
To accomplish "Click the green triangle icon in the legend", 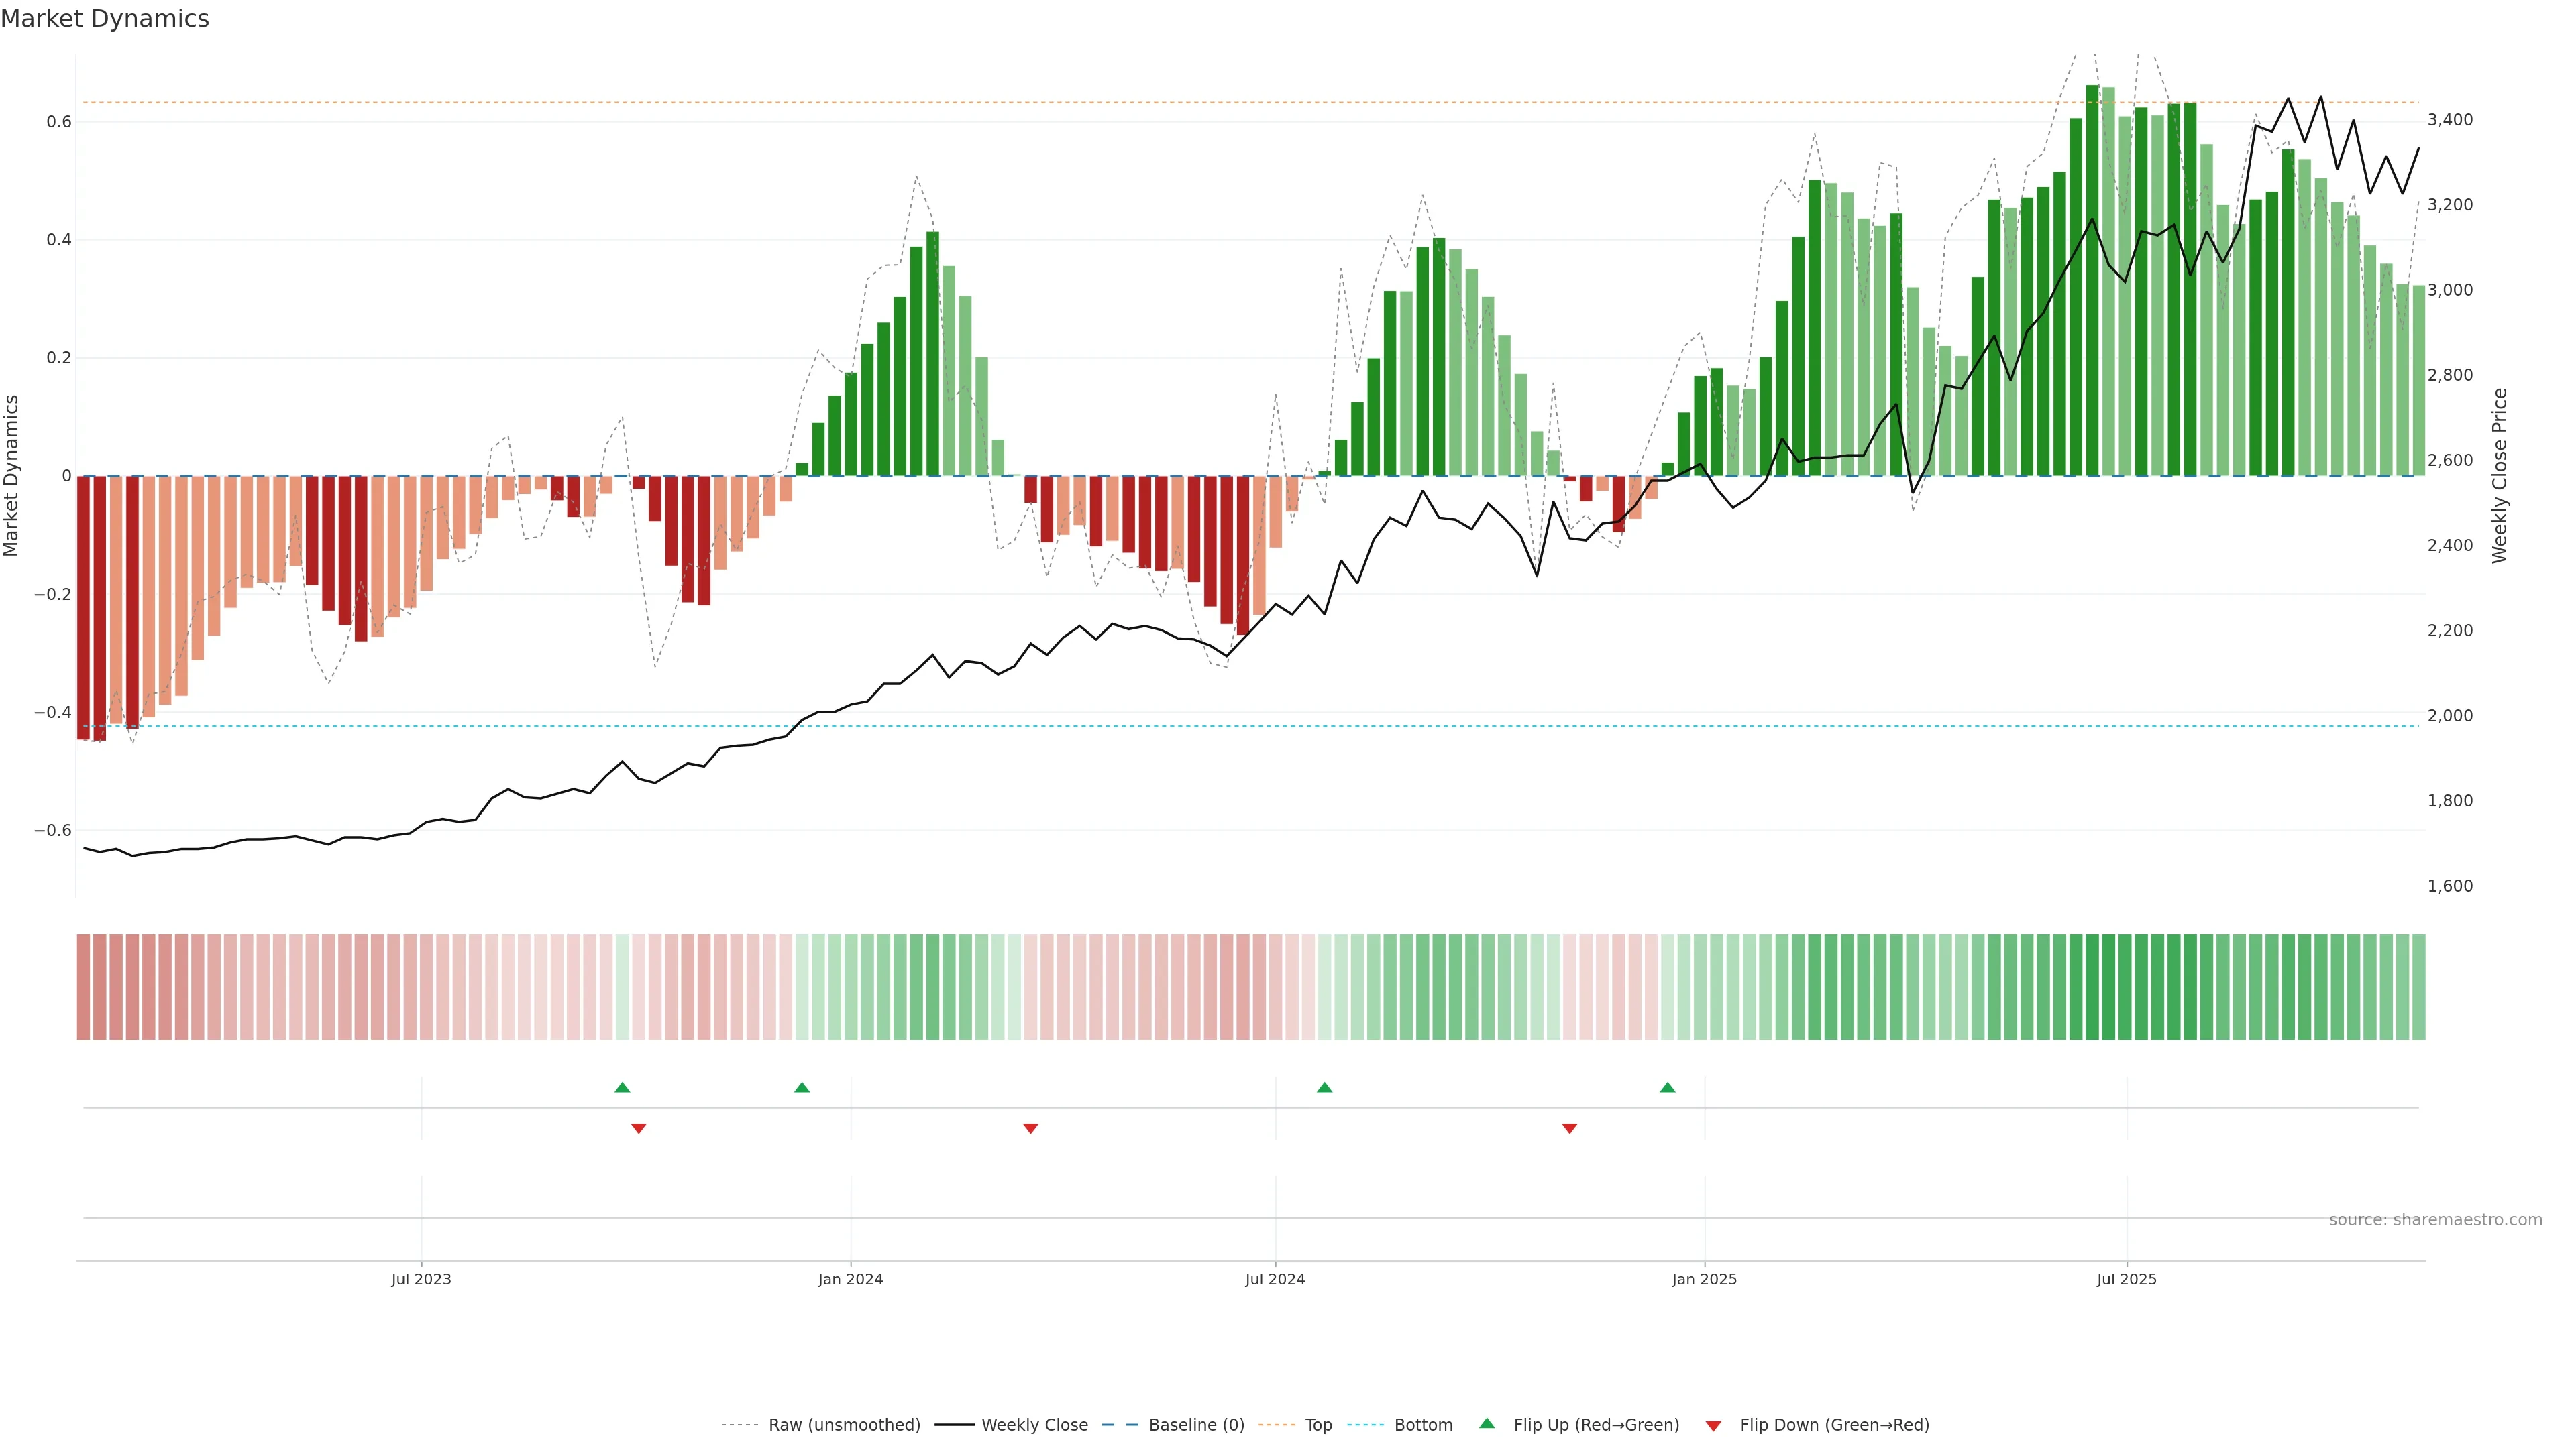I will pos(1487,1423).
